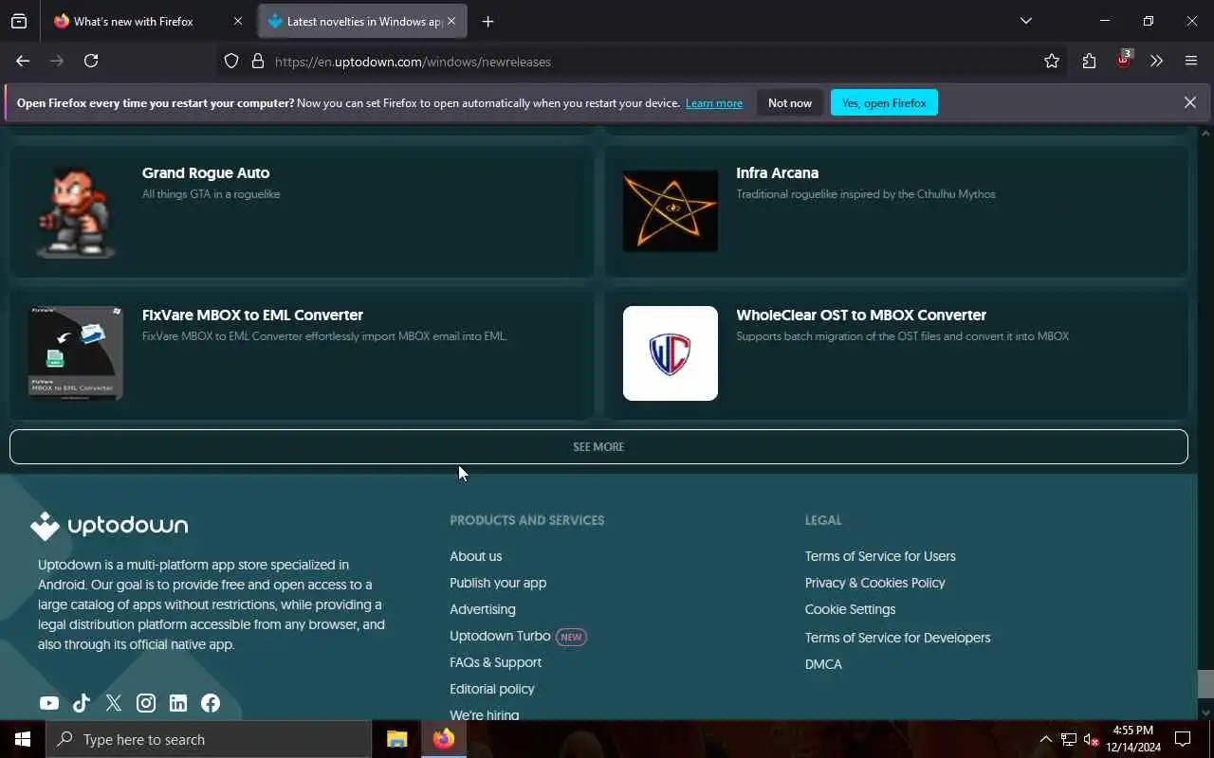Open the About us link

475,556
